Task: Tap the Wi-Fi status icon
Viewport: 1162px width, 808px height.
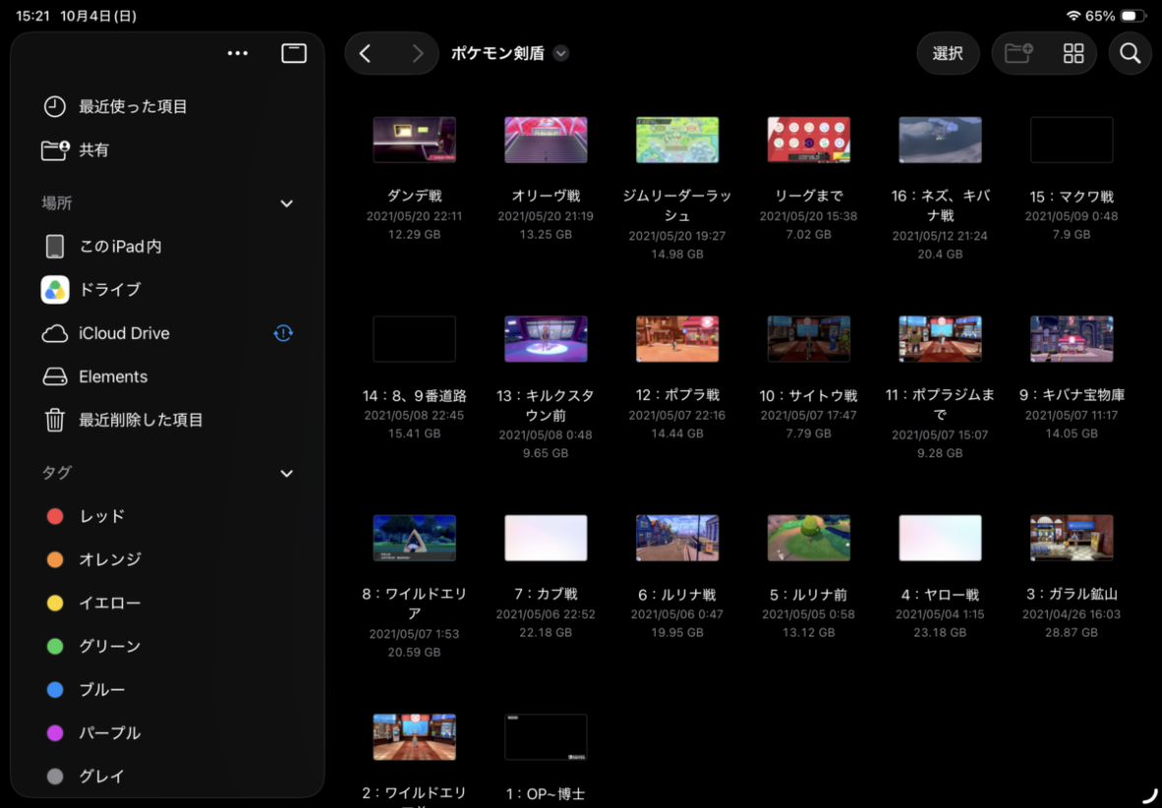Action: point(1073,16)
